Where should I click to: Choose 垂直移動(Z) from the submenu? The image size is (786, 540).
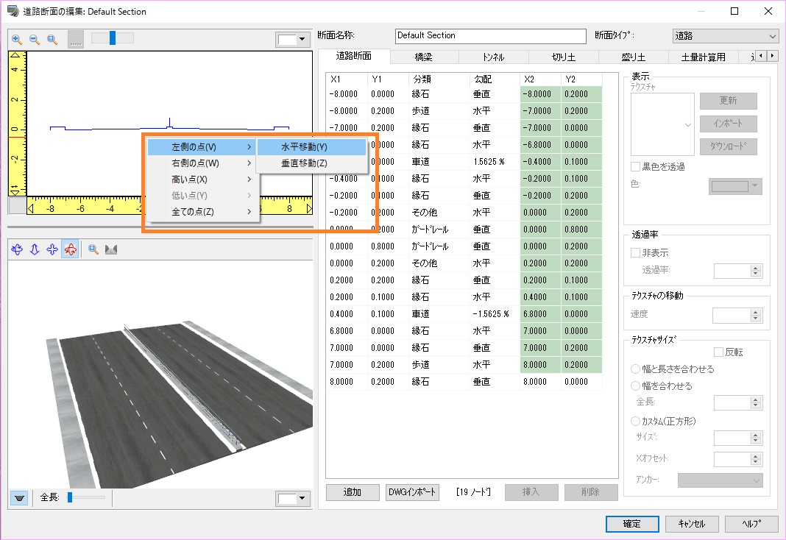pyautogui.click(x=304, y=163)
